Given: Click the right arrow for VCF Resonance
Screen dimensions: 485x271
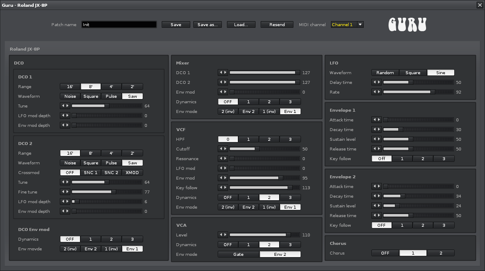Looking at the screenshot, I should 225,158.
